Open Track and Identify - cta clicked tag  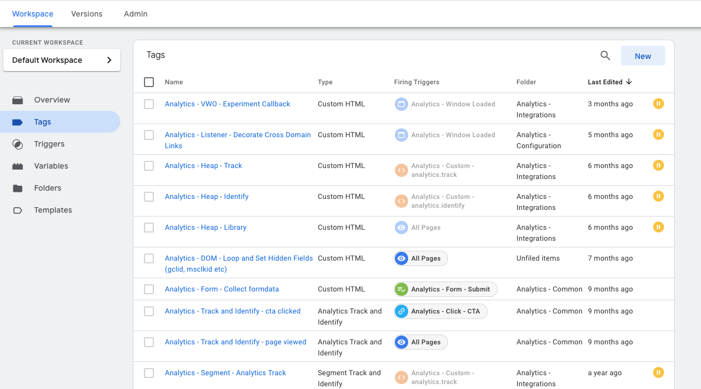coord(233,311)
